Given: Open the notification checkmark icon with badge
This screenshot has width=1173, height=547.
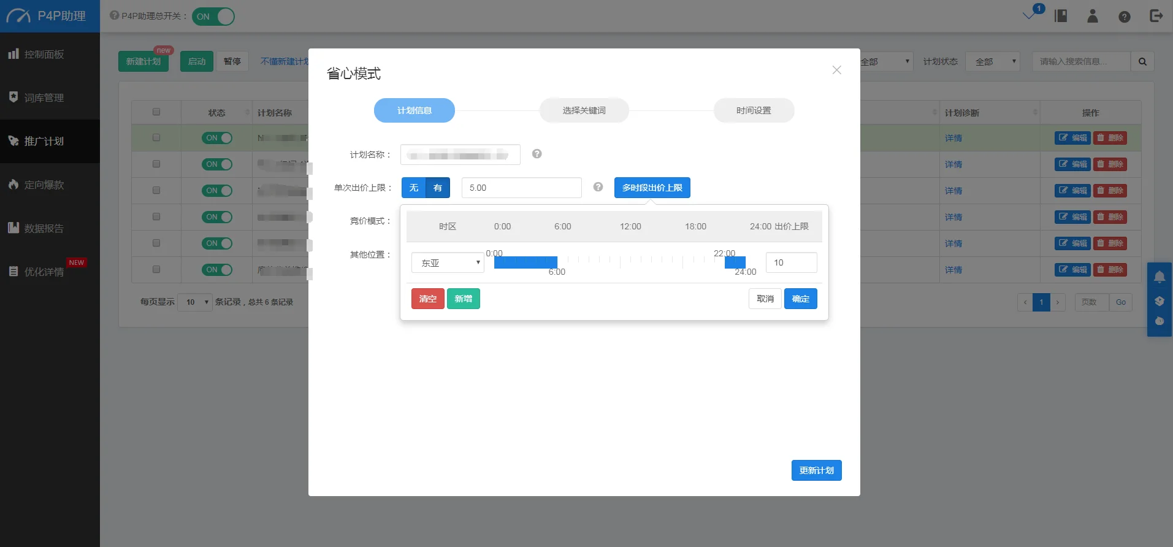Looking at the screenshot, I should point(1030,15).
